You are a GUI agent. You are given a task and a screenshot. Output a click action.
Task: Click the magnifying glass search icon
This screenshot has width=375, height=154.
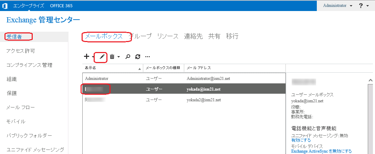pyautogui.click(x=128, y=57)
